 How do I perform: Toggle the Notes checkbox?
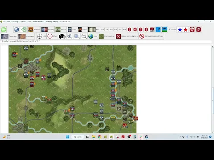pos(172,29)
